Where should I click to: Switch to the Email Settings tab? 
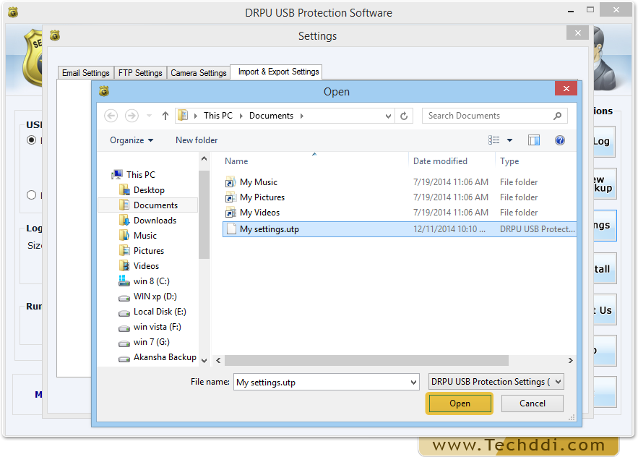(86, 73)
